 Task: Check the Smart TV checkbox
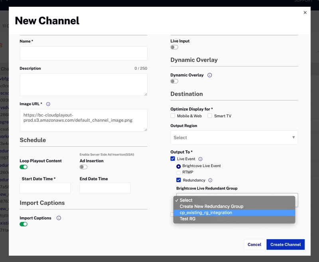210,116
